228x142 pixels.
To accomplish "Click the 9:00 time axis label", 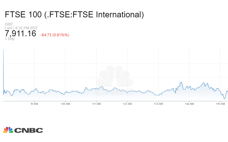I will (34, 104).
